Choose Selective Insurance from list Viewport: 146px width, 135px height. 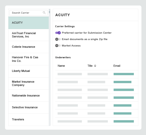(x=29, y=108)
